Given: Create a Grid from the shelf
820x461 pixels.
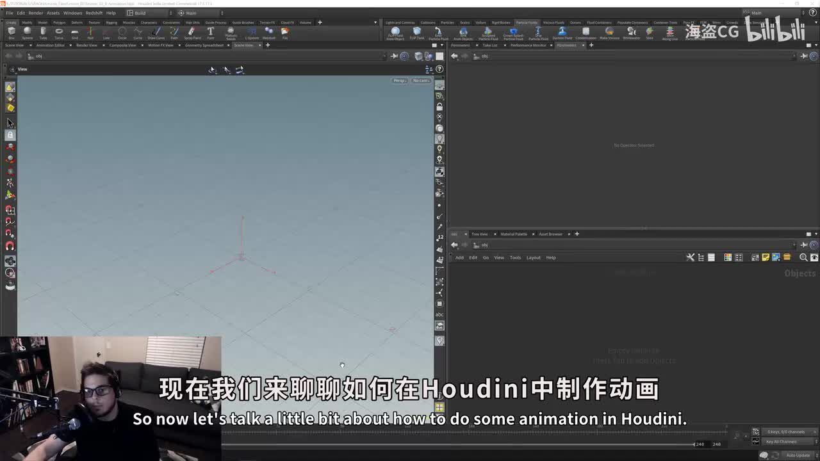Looking at the screenshot, I should [74, 33].
